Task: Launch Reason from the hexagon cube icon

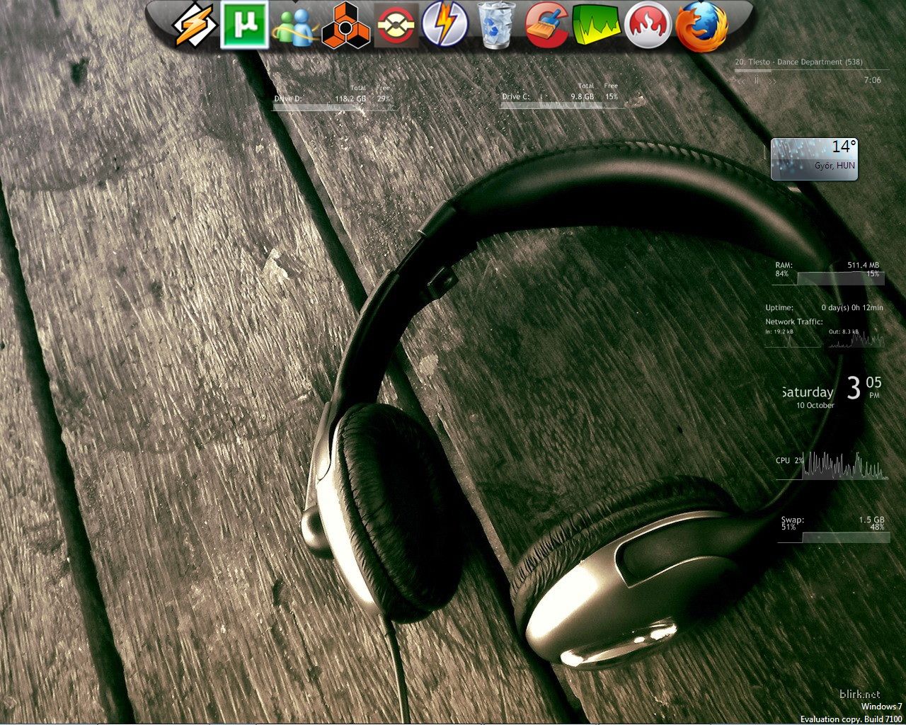Action: (x=345, y=26)
